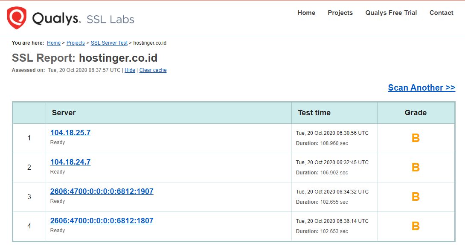
Task: Click the Grade B for server 104.18.24.7
Action: (416, 167)
